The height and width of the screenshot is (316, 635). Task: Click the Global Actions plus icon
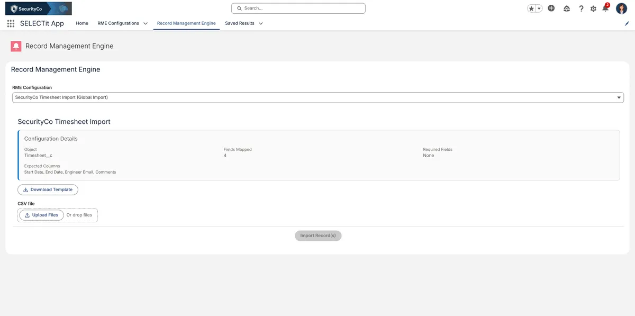[x=551, y=8]
